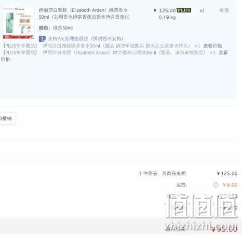
Task: Click 查看 for the 洁颜油 cleansing oil gift
Action: coord(223,52)
